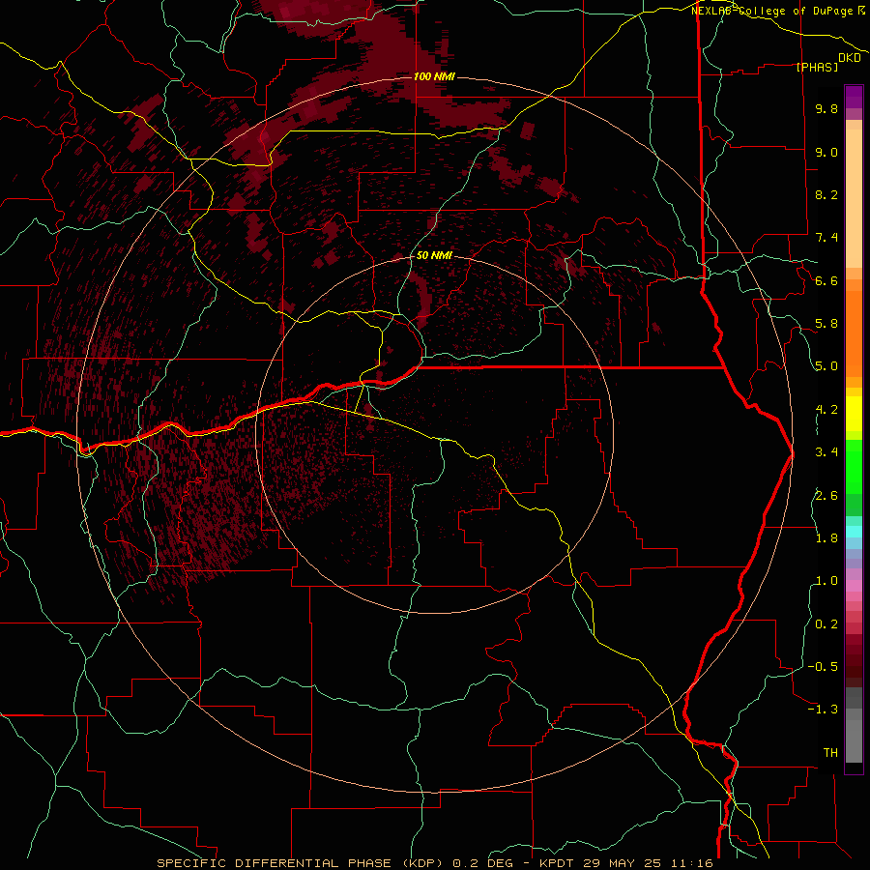Click the '[PHAS]' units label
Viewport: 870px width, 870px height.
pyautogui.click(x=817, y=67)
